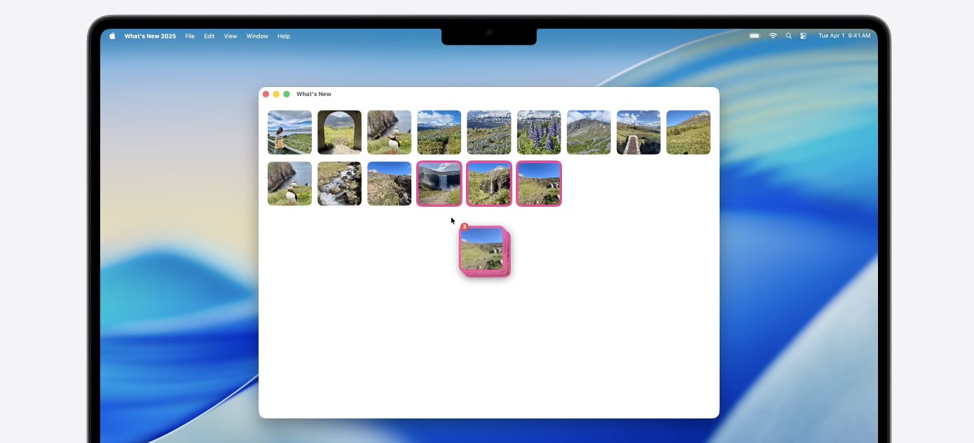Zoom the What's New window with green button
The height and width of the screenshot is (443, 974).
(287, 94)
